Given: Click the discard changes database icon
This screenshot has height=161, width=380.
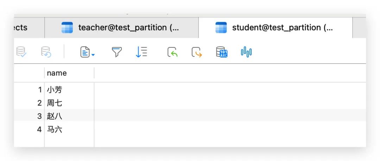Looking at the screenshot, I should [x=46, y=52].
